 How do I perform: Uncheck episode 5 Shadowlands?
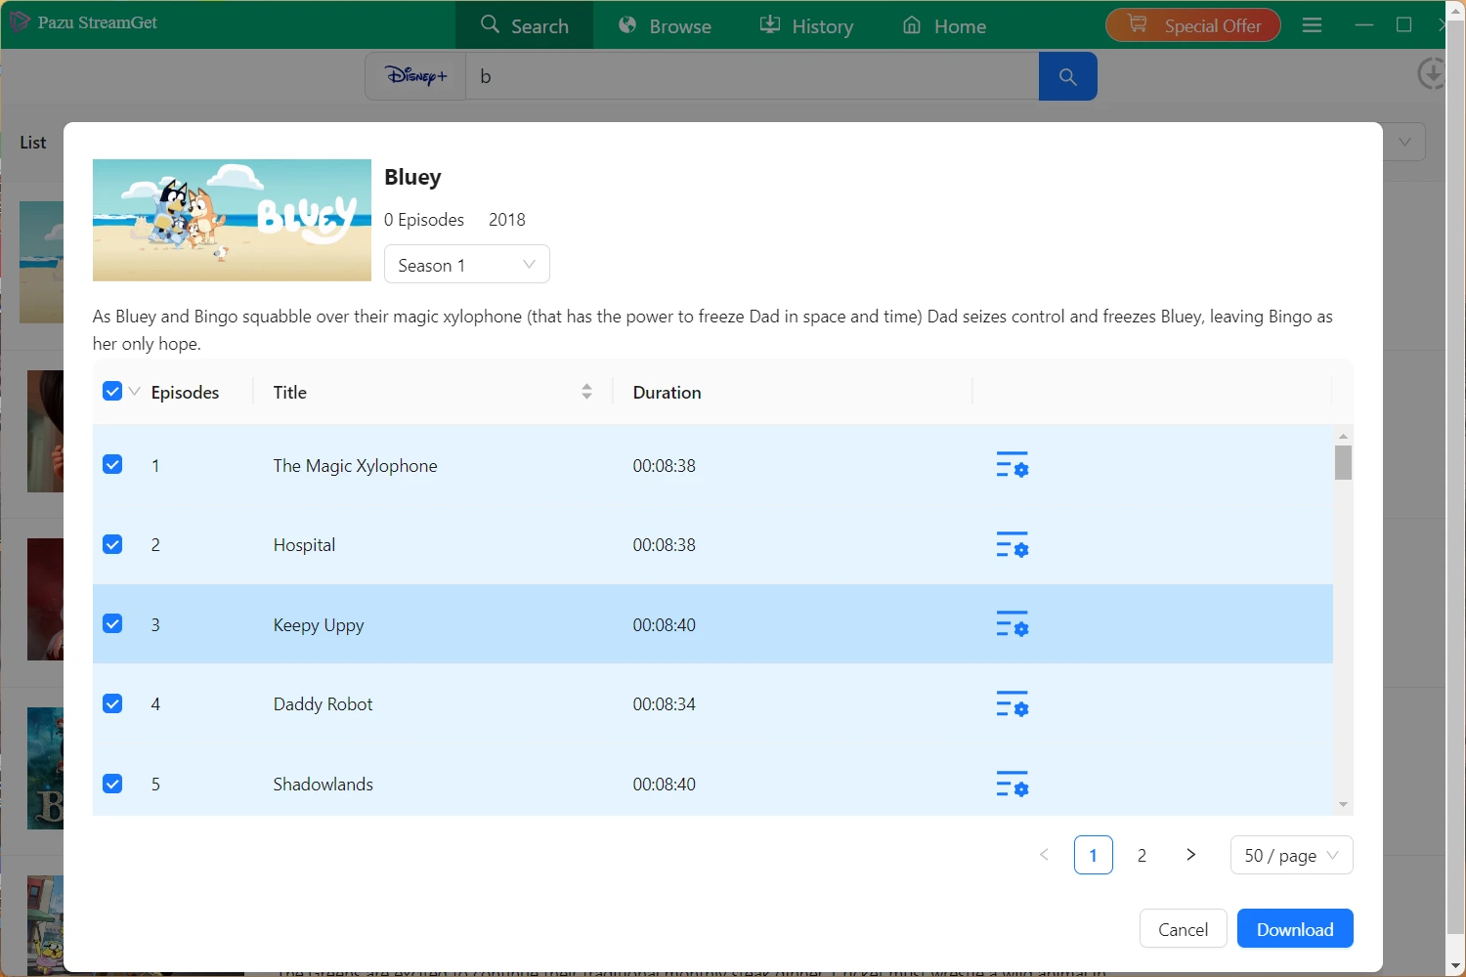[112, 784]
